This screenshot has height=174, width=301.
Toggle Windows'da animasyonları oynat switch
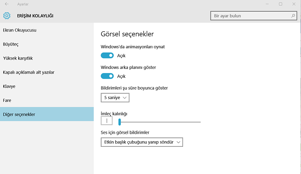pos(107,55)
